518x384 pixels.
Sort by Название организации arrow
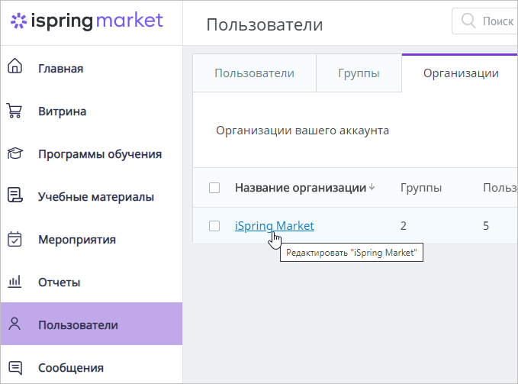(x=372, y=187)
